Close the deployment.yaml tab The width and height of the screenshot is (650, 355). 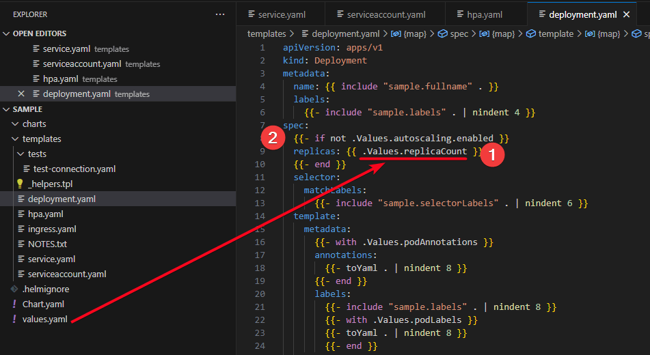pos(626,14)
